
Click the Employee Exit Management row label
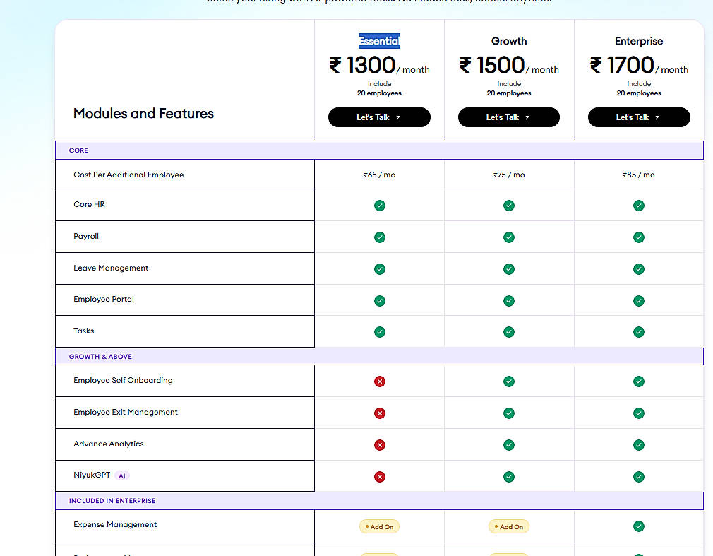[126, 412]
